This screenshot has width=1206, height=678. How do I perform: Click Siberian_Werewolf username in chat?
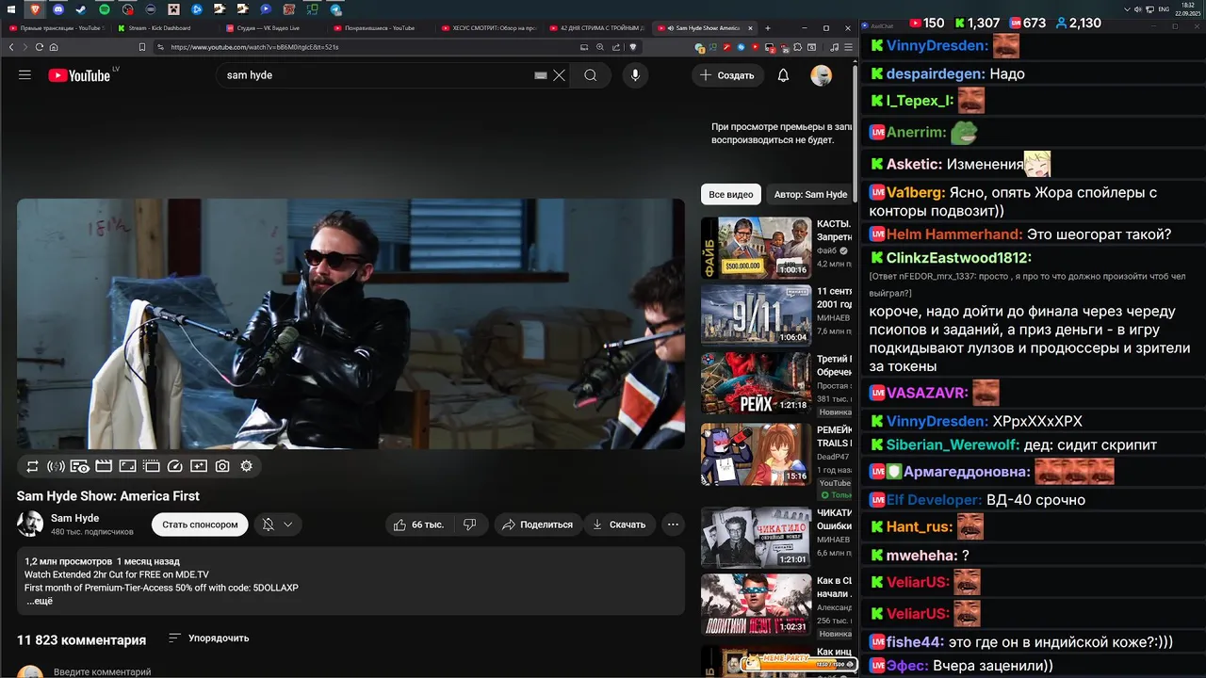tap(953, 445)
